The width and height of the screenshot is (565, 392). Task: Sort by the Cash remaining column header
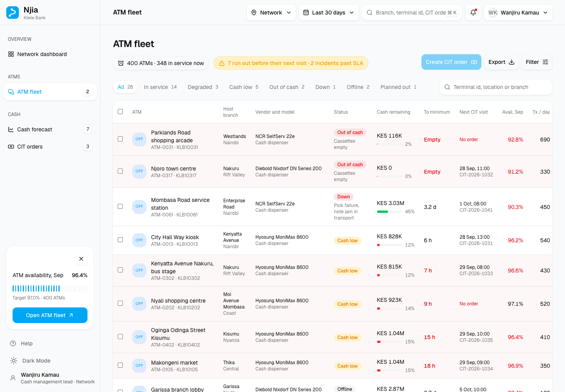(394, 112)
